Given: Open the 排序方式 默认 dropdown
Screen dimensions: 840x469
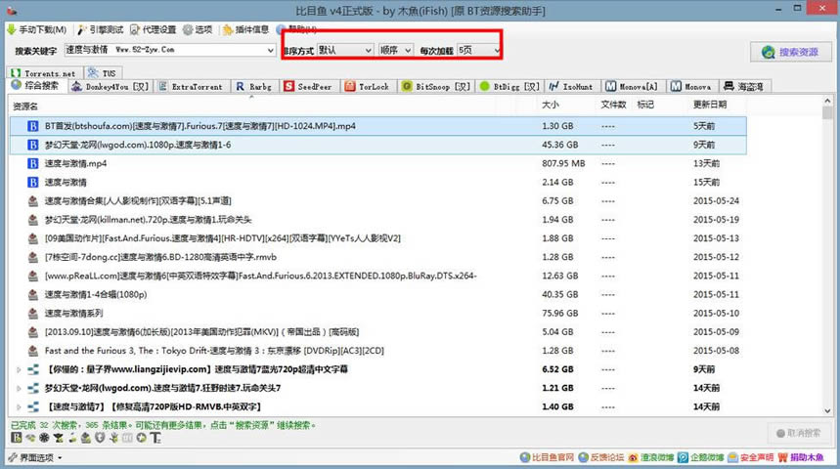Looking at the screenshot, I should point(345,50).
